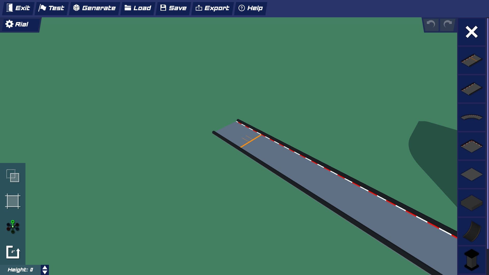The height and width of the screenshot is (275, 489).
Task: Select the straight road piece with curbs
Action: point(471,89)
